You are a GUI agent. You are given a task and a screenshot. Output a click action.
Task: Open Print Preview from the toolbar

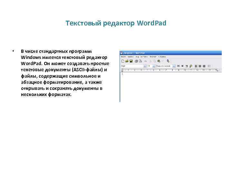click(140, 61)
